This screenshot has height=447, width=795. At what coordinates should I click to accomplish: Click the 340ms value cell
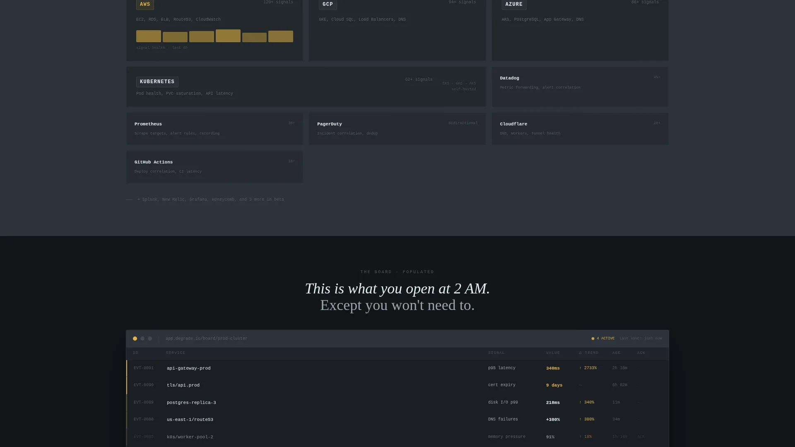[553, 368]
